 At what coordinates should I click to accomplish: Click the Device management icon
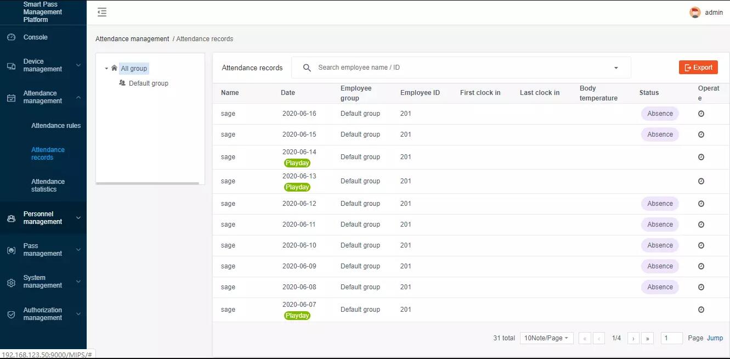click(x=11, y=66)
